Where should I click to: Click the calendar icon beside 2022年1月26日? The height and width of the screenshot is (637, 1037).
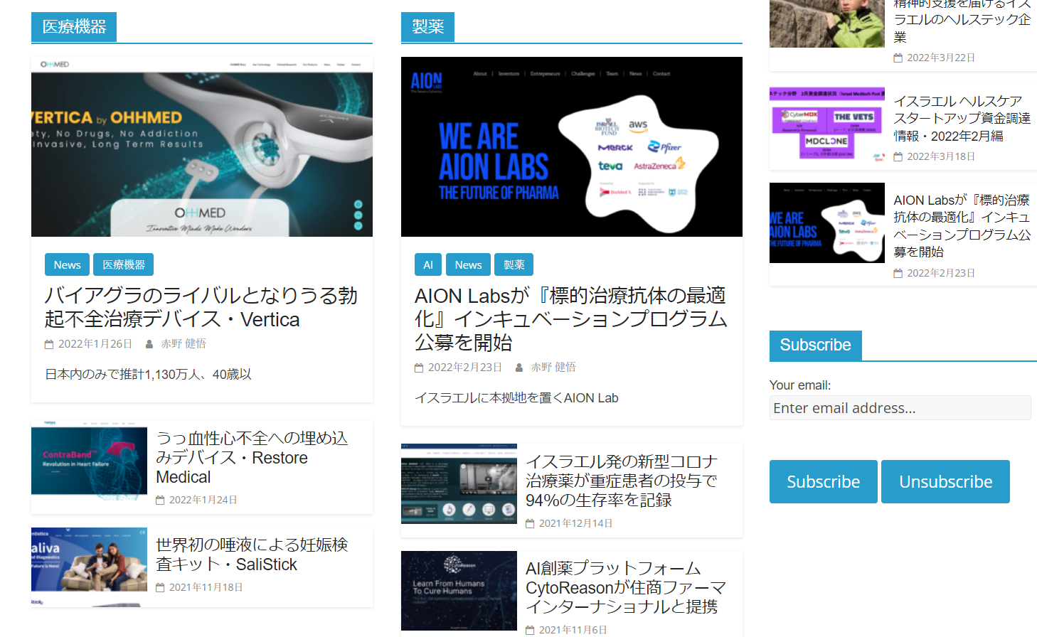pyautogui.click(x=49, y=344)
